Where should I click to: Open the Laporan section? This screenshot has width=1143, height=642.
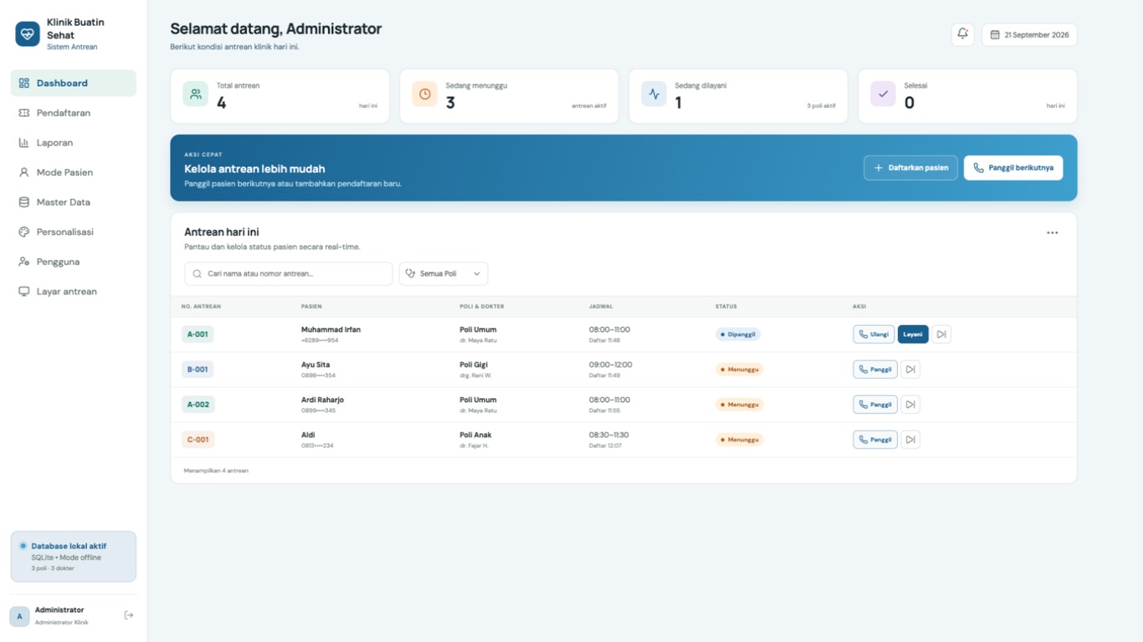point(74,143)
